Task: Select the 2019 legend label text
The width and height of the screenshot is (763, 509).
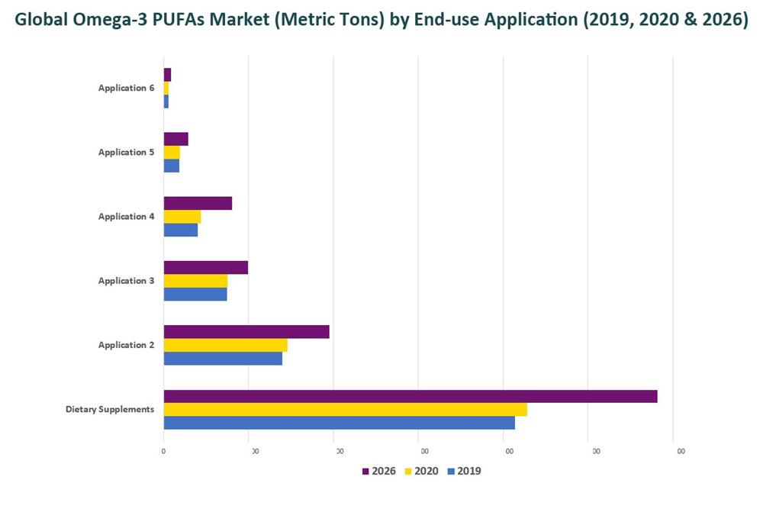Action: click(x=469, y=472)
